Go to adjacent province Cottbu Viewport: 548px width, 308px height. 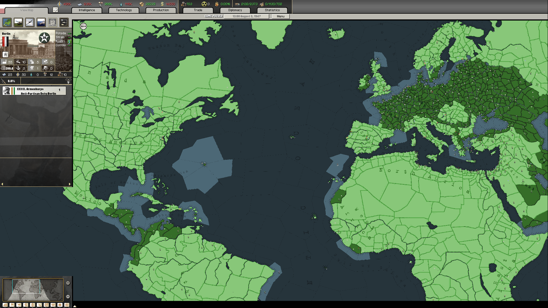[x=60, y=45]
